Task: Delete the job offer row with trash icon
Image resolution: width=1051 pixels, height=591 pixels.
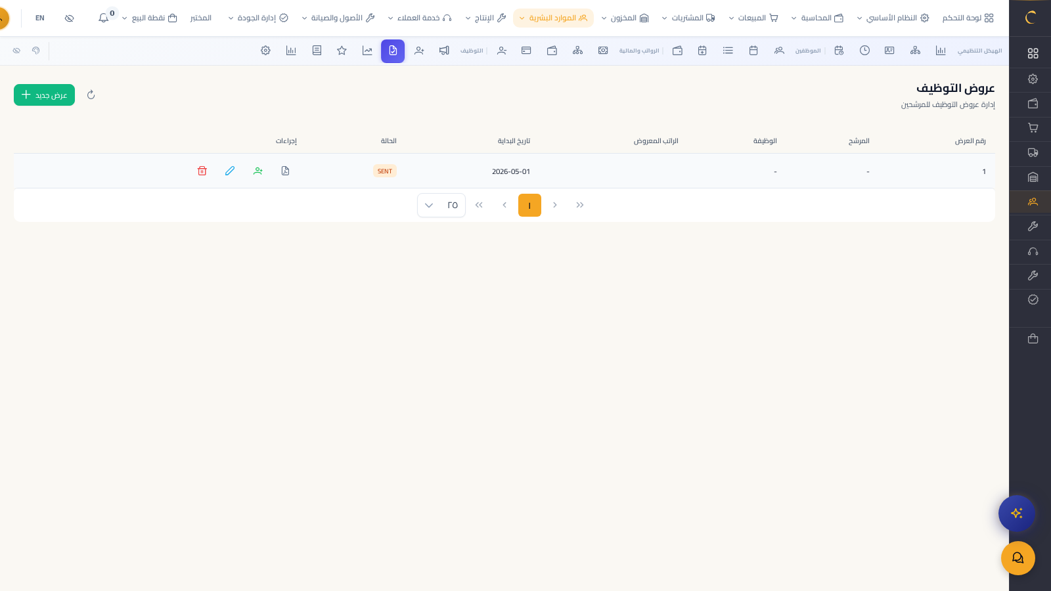Action: tap(202, 171)
